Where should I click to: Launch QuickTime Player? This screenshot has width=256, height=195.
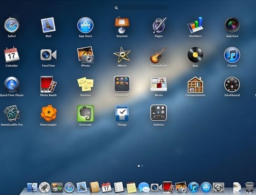coord(12,85)
